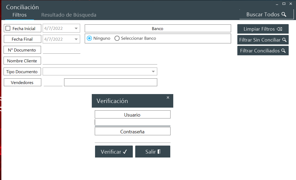296x180 pixels.
Task: Choose the Seleccionar Banco radio option
Action: pyautogui.click(x=117, y=38)
